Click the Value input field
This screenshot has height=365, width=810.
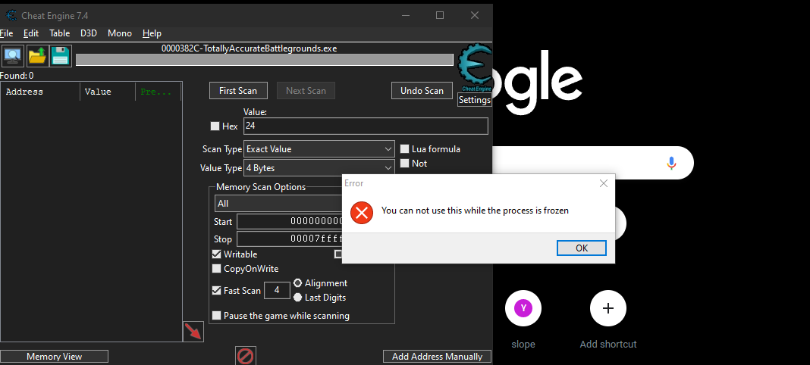(366, 126)
